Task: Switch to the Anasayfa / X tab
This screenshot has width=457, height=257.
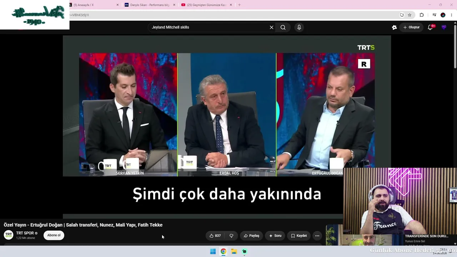Action: click(84, 5)
